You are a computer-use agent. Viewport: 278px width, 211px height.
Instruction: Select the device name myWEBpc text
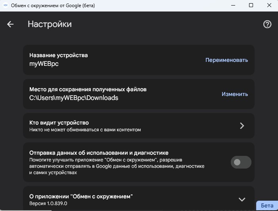click(x=44, y=64)
